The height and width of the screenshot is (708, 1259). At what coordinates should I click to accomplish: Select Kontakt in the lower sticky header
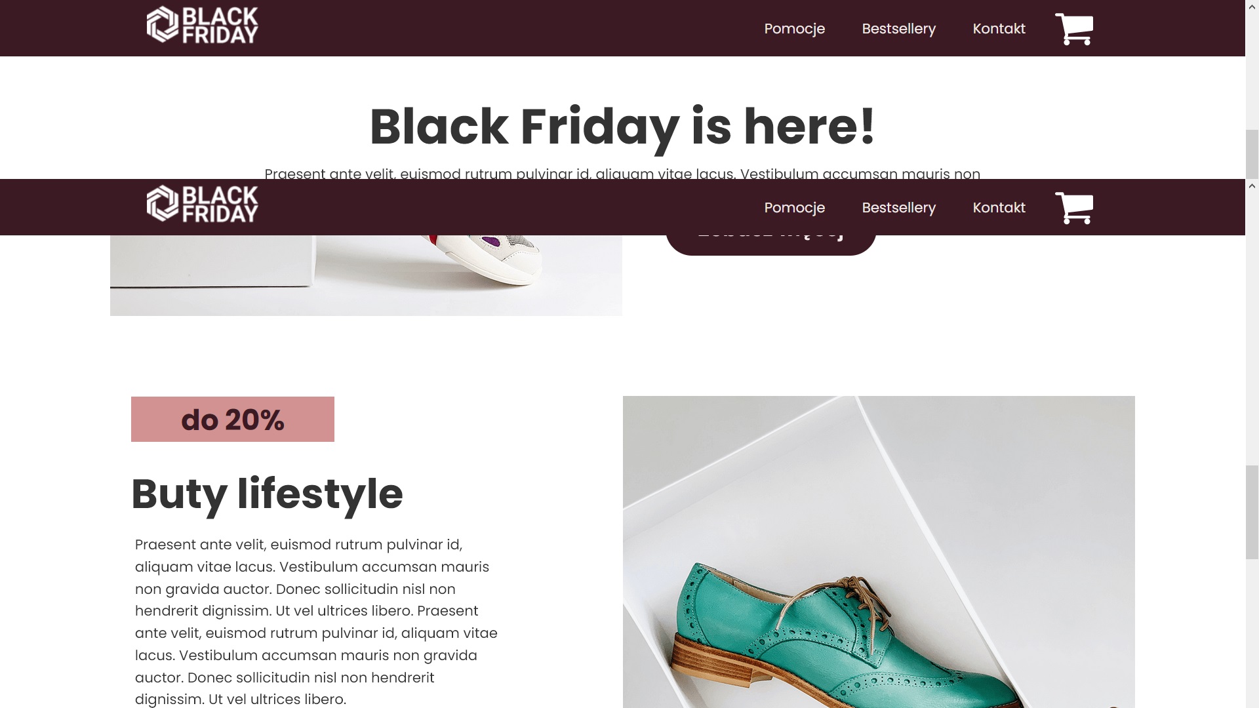pos(999,208)
